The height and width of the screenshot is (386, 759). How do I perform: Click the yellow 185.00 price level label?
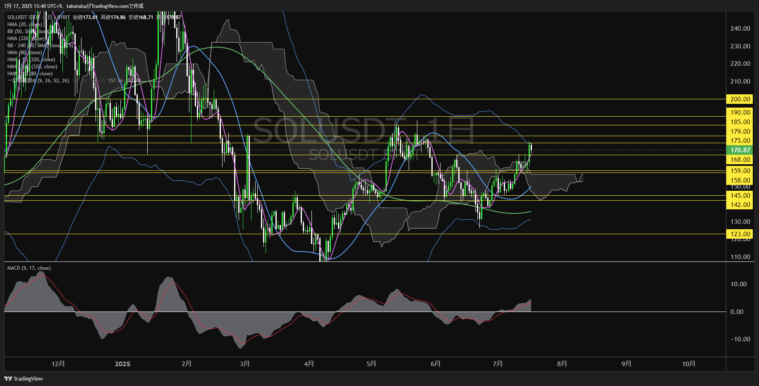tap(740, 122)
